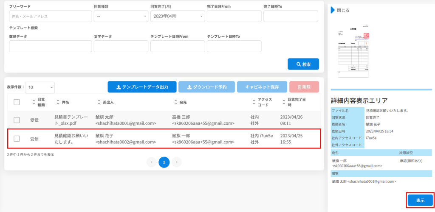Viewport: 435px width, 212px height.
Task: Click the blue 検索 search button
Action: tap(303, 64)
